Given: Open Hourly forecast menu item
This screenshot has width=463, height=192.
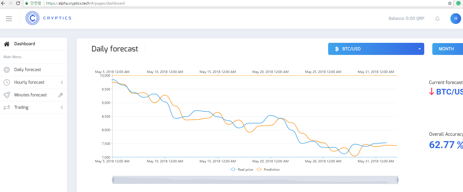Looking at the screenshot, I should [x=33, y=82].
